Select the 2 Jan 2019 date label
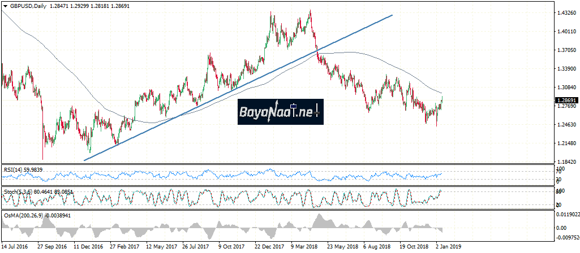Screen dimensions: 580x253 point(449,247)
